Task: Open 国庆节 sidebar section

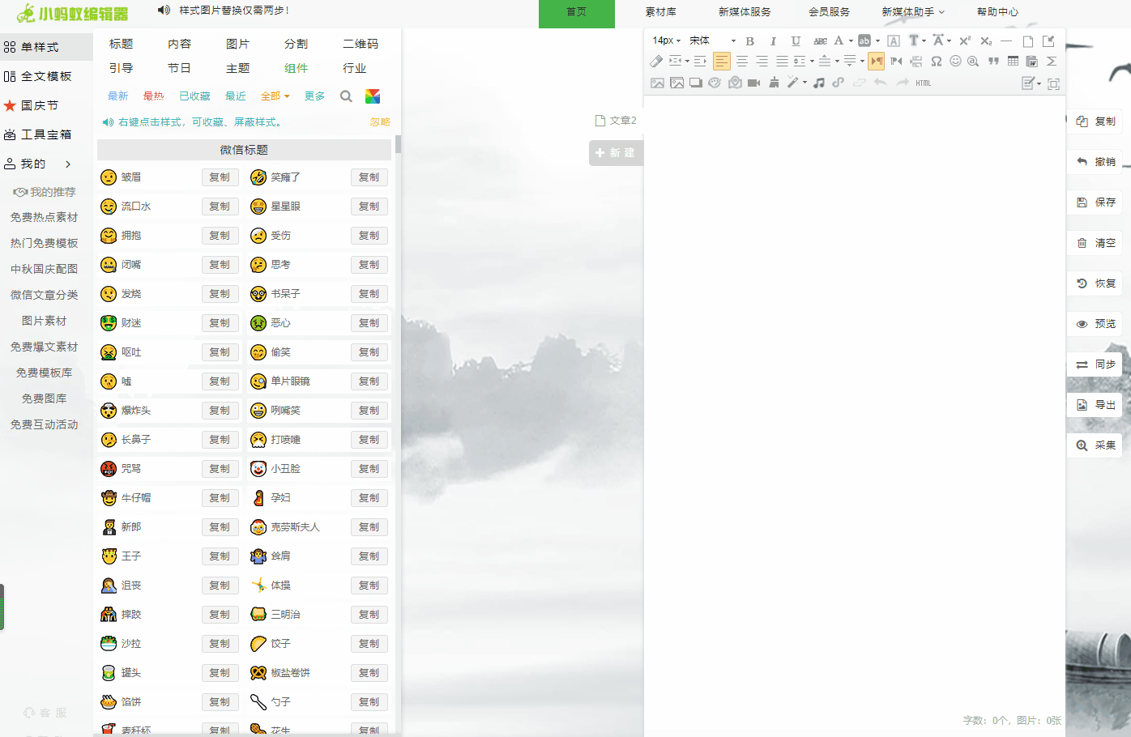Action: coord(32,105)
